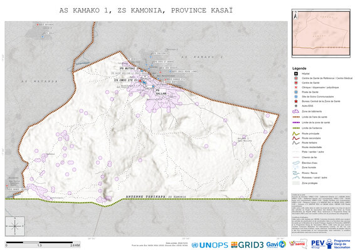Image resolution: width=355 pixels, height=250 pixels.
Task: Click the inset locator map thumbnail
Action: [x=321, y=33]
